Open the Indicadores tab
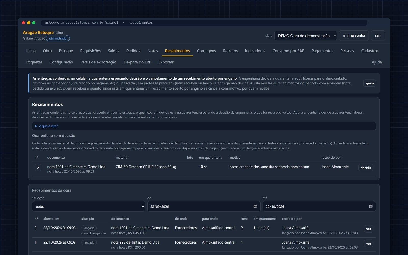 255,51
